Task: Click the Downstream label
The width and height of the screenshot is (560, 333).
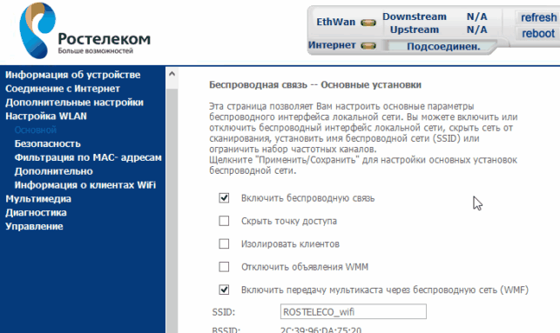Action: (x=415, y=17)
